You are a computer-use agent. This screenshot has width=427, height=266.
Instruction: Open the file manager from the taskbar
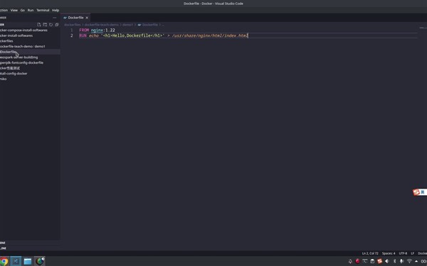[28, 261]
